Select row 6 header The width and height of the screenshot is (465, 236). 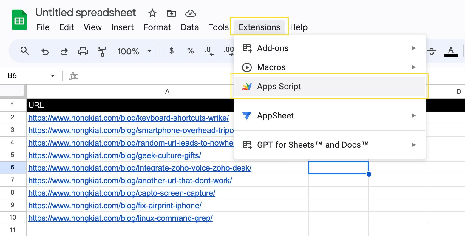coord(13,167)
